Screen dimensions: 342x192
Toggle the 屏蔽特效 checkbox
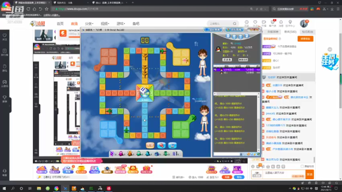(x=302, y=166)
